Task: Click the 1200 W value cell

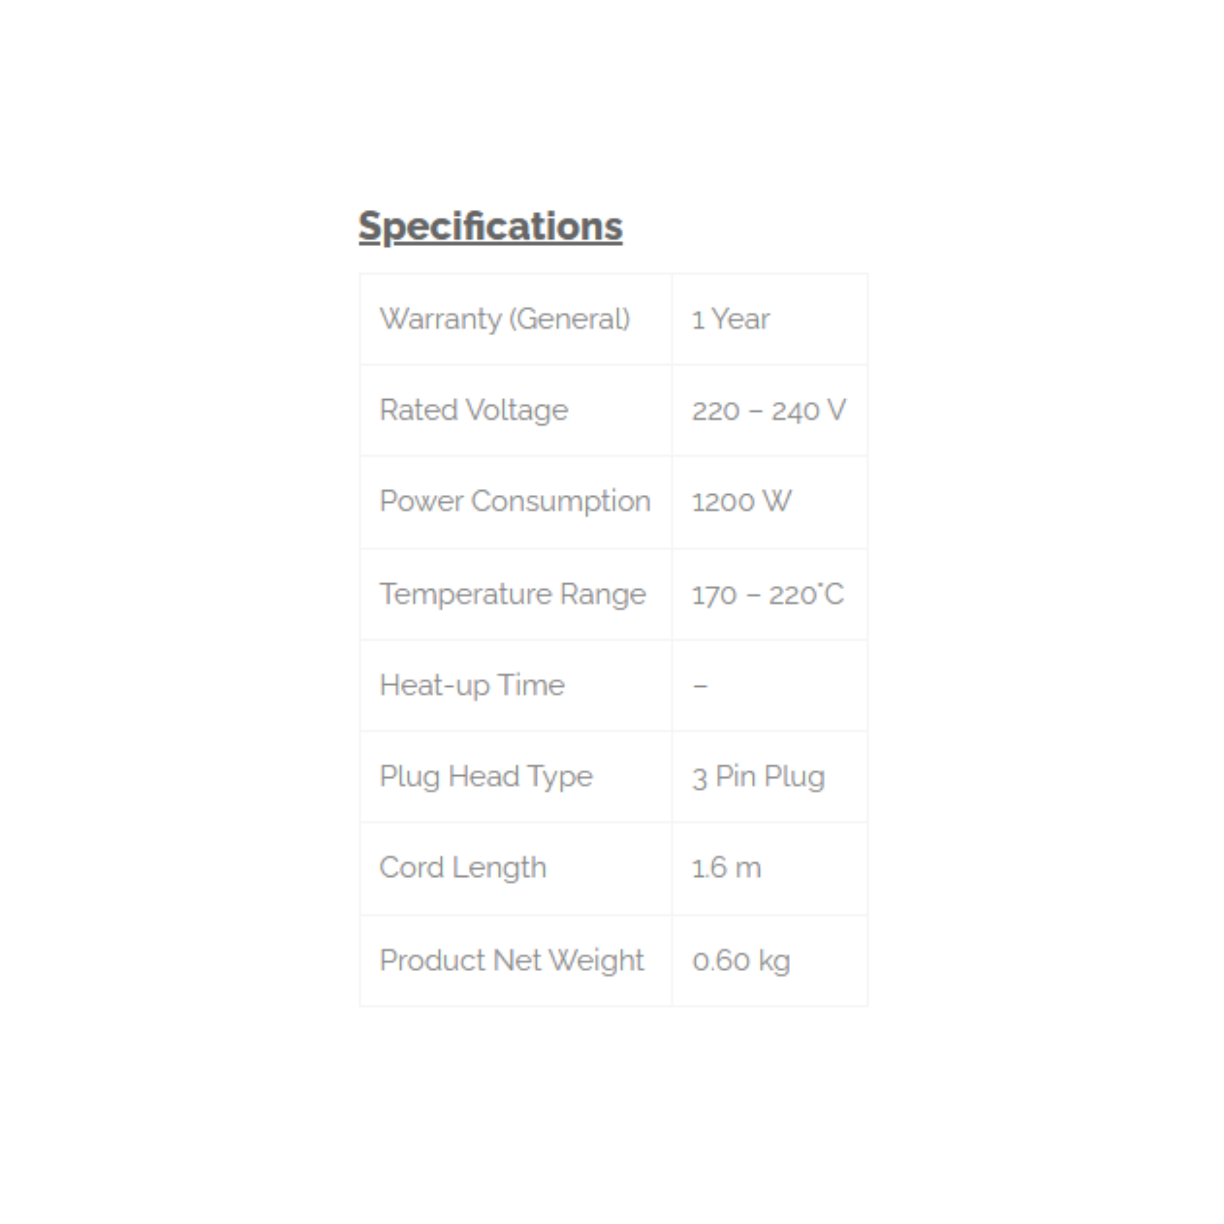Action: point(741,502)
